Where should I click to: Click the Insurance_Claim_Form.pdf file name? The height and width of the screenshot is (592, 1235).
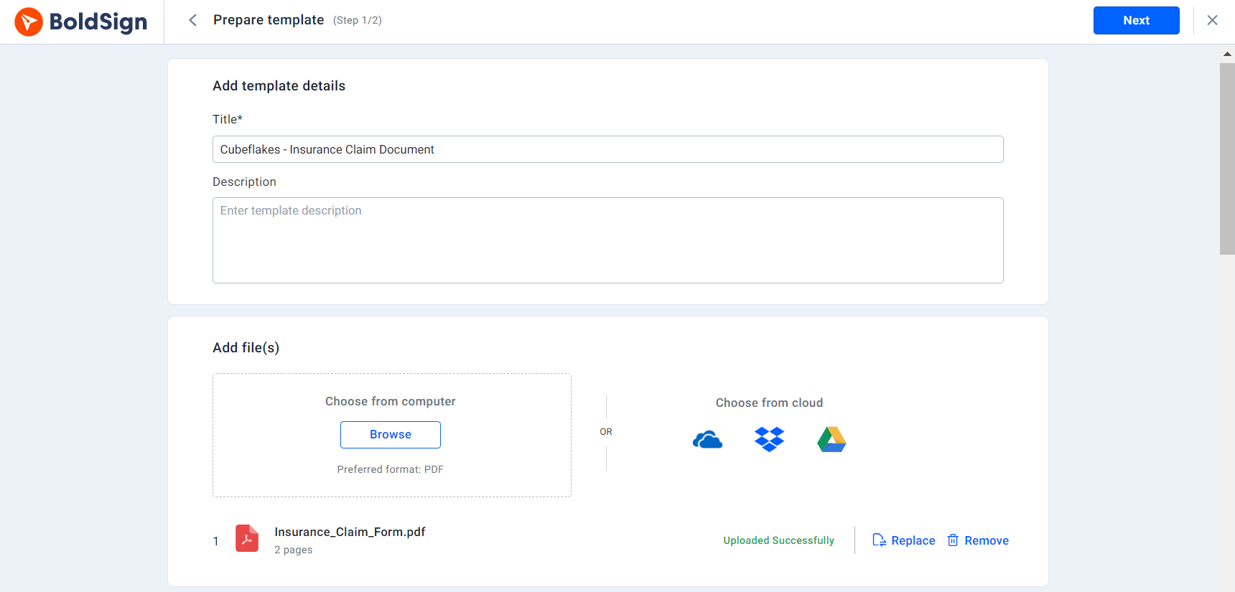pyautogui.click(x=350, y=532)
